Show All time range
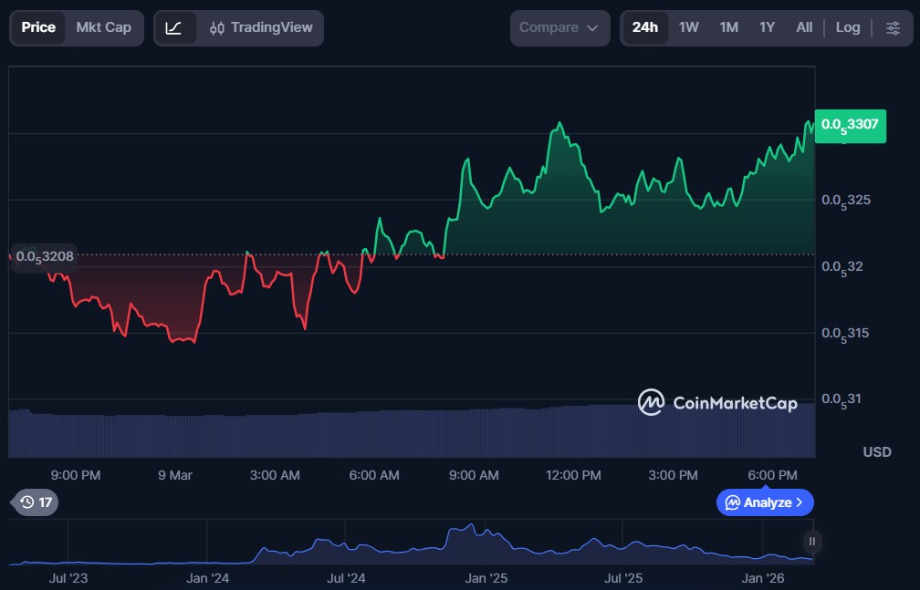920x590 pixels. point(803,27)
